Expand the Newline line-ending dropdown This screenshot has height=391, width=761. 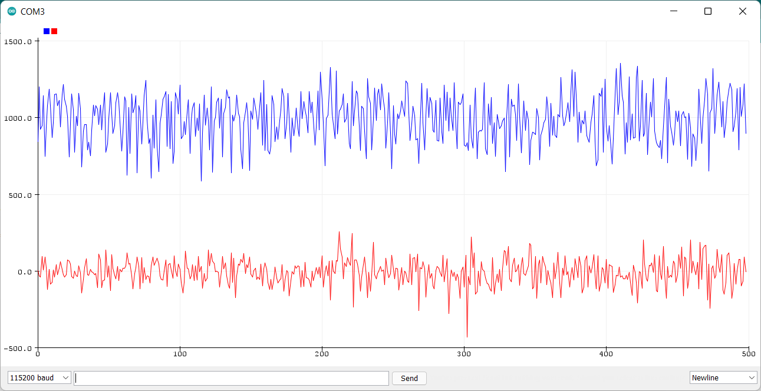(723, 378)
